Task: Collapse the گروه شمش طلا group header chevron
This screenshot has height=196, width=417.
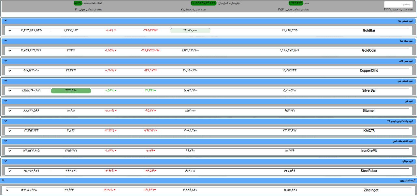Action: coord(6,21)
